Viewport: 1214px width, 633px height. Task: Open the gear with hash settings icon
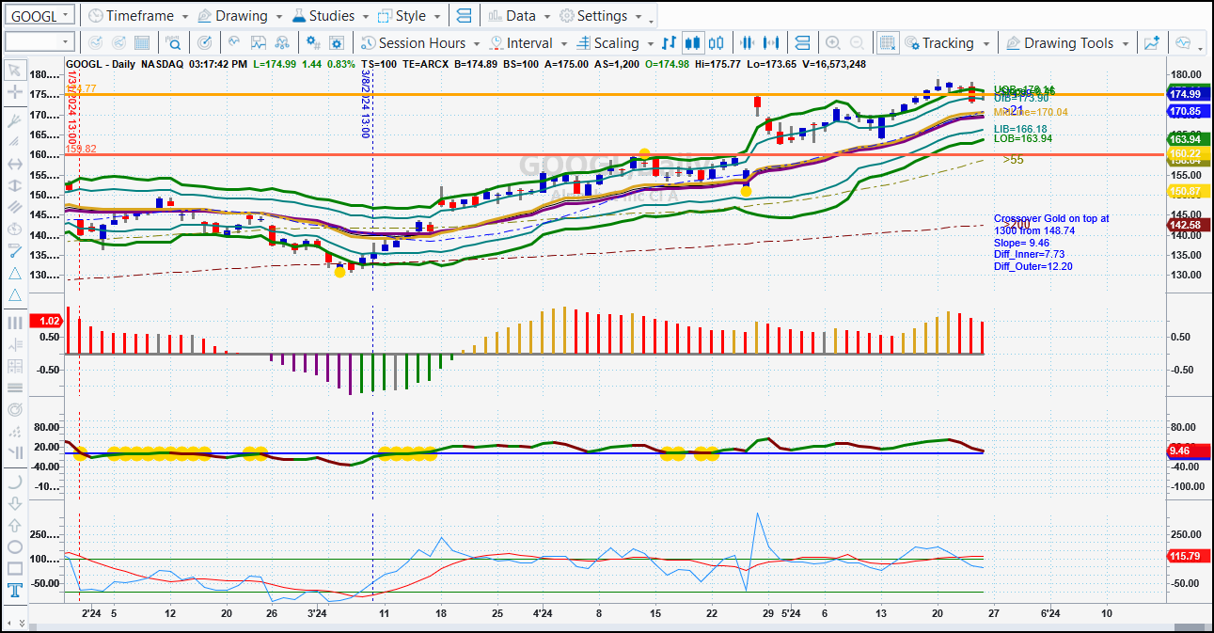[314, 42]
